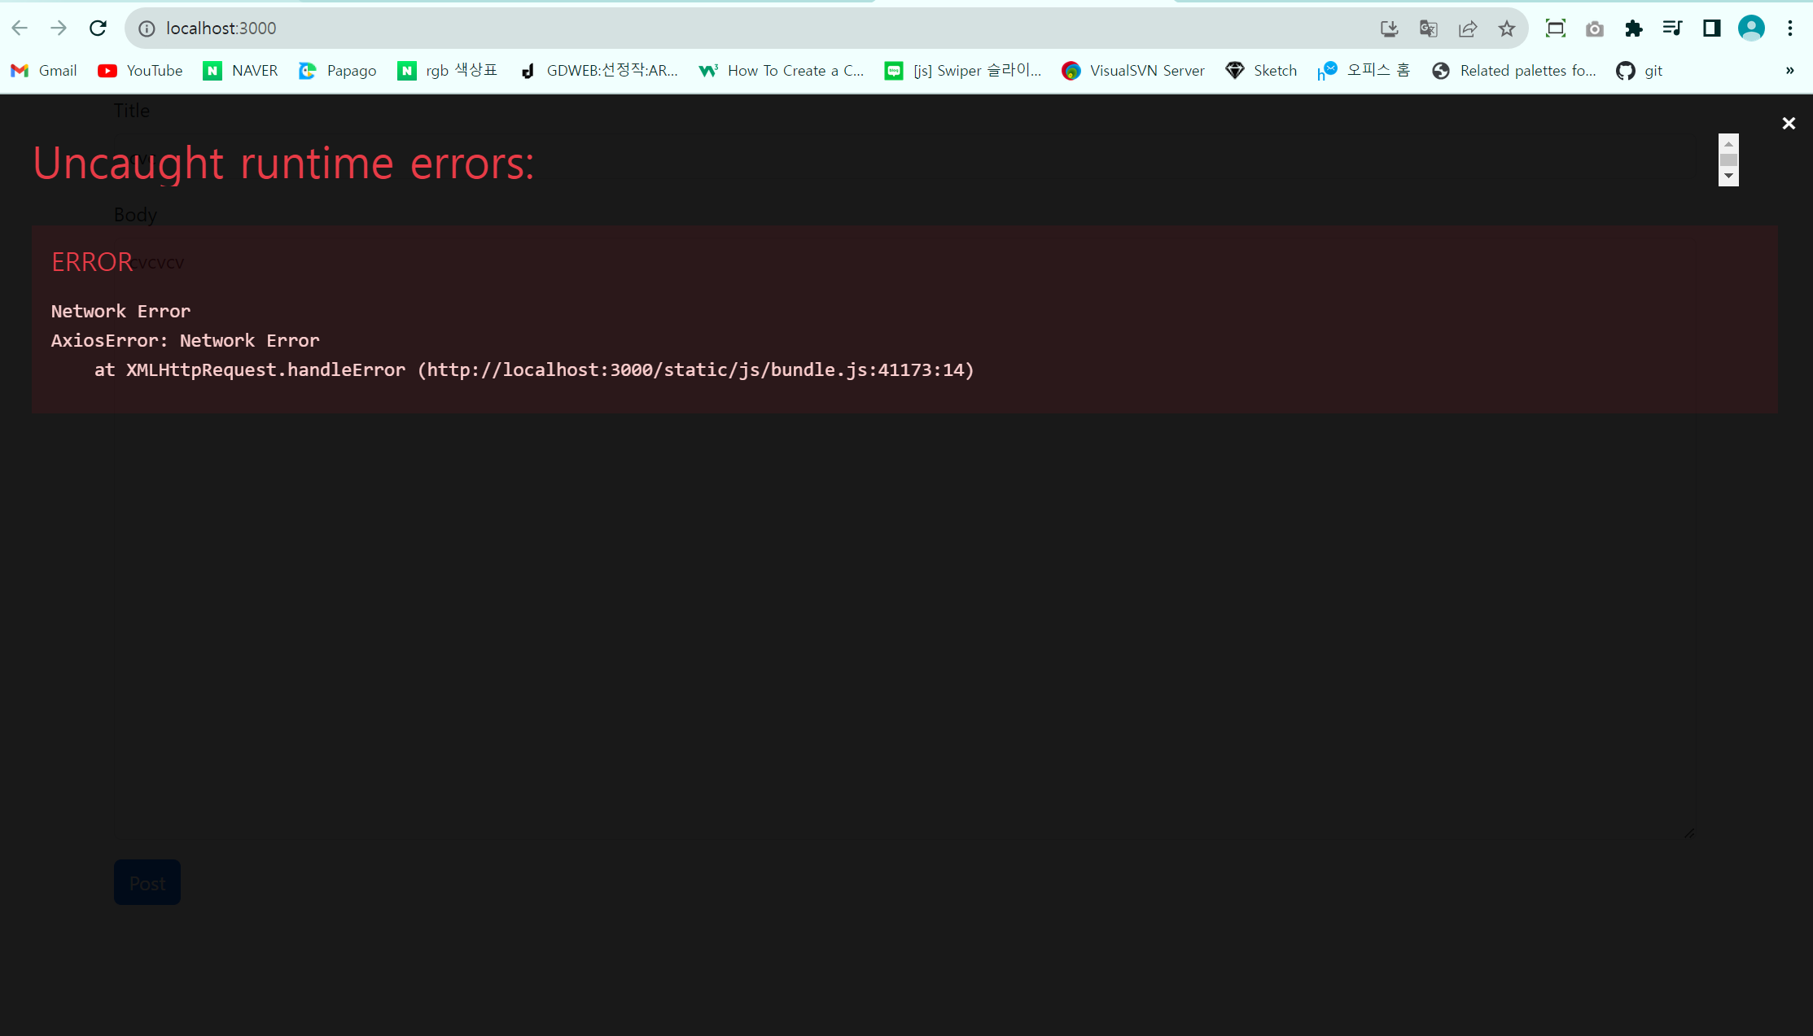Reload the page with the refresh icon
The height and width of the screenshot is (1036, 1813).
98,28
